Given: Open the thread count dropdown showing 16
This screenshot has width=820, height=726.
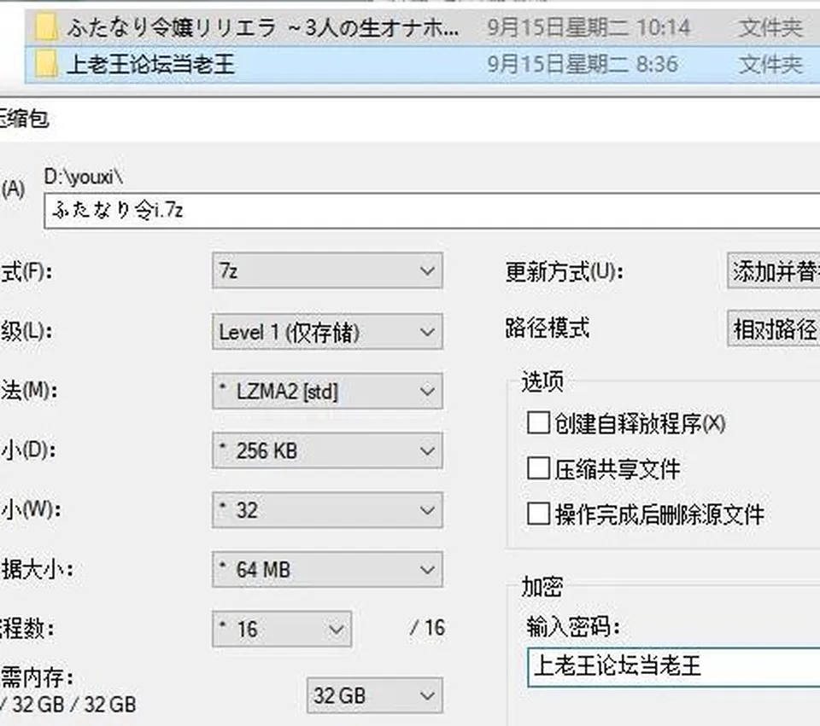Looking at the screenshot, I should click(x=282, y=629).
